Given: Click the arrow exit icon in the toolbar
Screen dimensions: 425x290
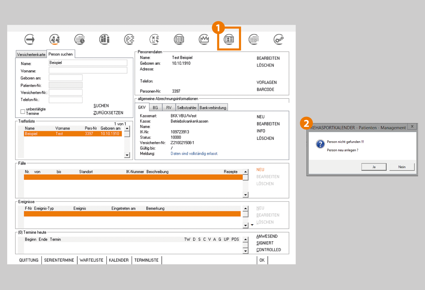Looking at the screenshot, I should tap(30, 39).
